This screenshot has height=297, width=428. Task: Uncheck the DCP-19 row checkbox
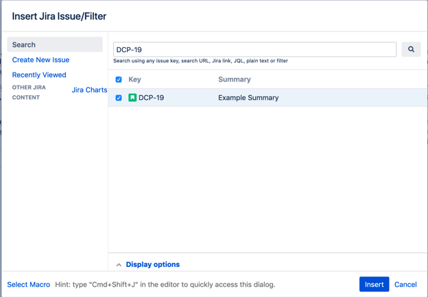click(119, 98)
